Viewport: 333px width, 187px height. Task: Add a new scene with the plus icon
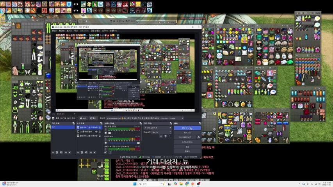coord(53,152)
